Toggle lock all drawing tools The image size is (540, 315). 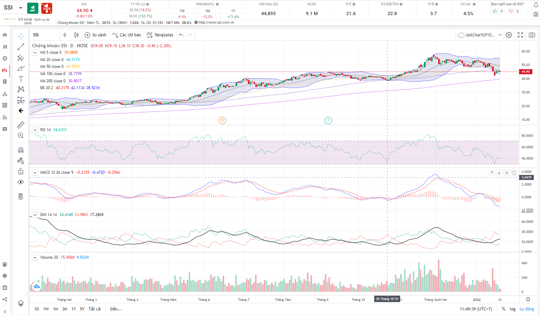tap(21, 171)
